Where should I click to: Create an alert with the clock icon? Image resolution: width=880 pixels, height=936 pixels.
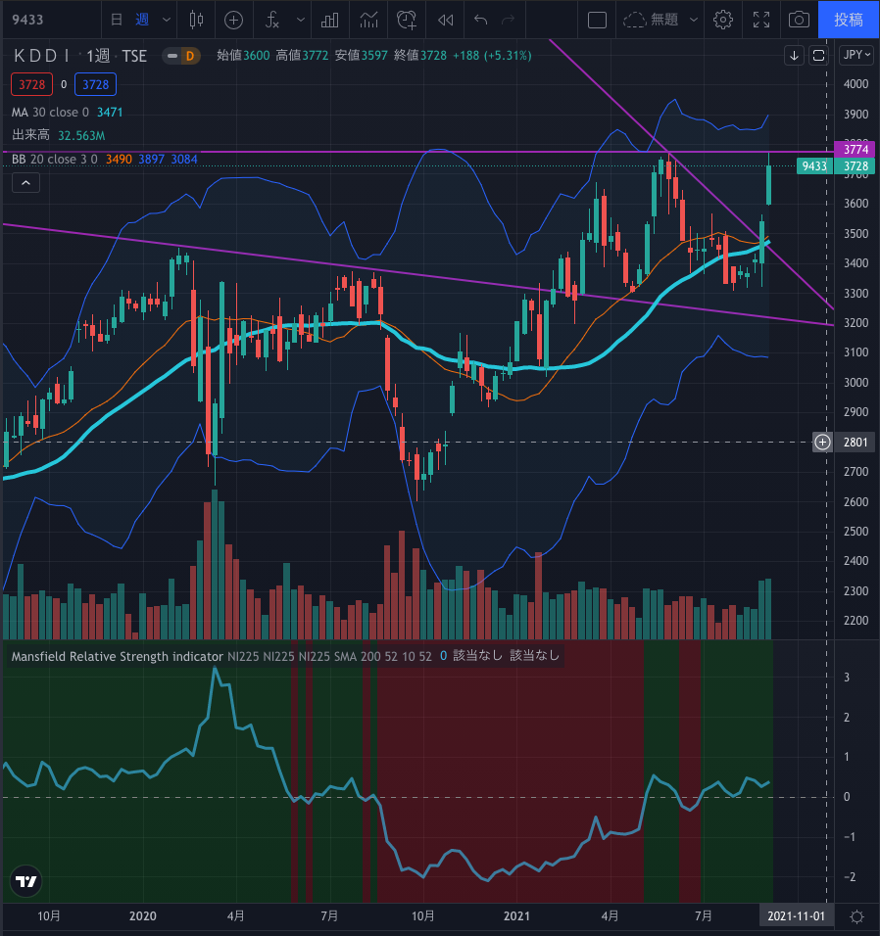coord(407,20)
